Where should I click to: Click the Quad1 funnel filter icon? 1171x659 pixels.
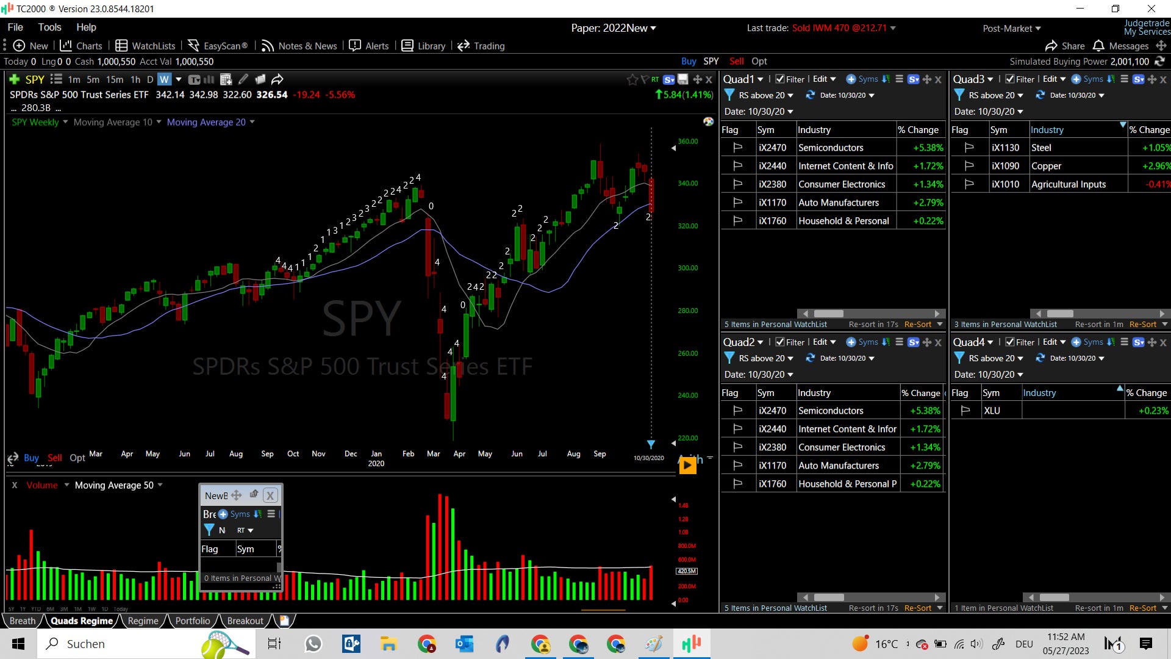point(729,95)
